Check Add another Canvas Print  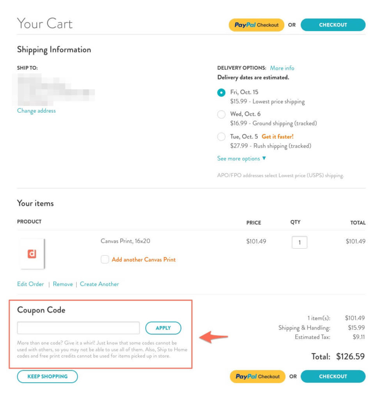click(104, 260)
